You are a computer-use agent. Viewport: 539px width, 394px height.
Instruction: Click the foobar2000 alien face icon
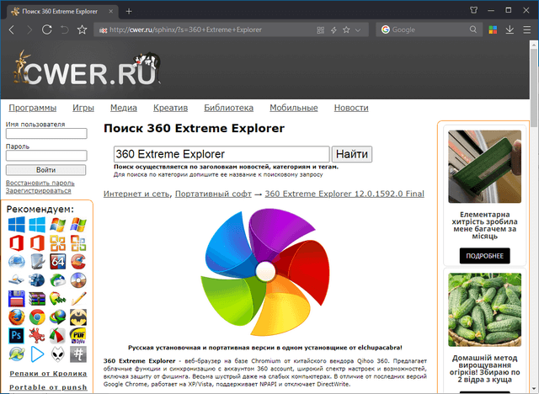[58, 354]
